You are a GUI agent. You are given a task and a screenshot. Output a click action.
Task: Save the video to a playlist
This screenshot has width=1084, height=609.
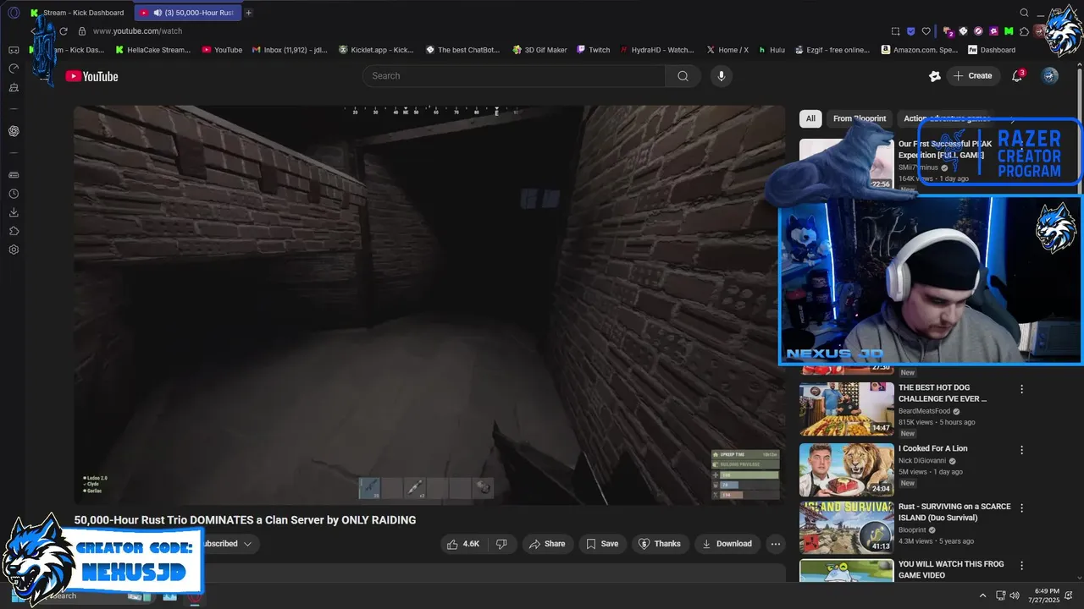[x=602, y=544]
